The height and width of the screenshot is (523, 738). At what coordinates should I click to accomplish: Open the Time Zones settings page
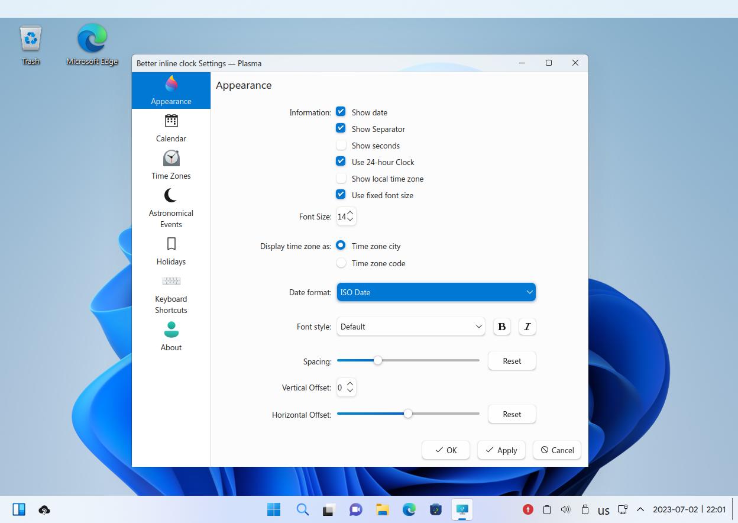tap(171, 165)
